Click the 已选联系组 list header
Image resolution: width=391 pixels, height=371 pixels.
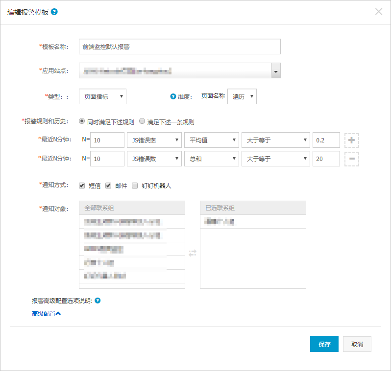coord(253,208)
